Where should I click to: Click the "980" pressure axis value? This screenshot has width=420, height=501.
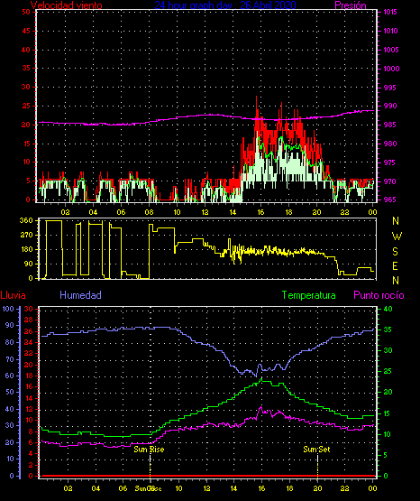(x=389, y=144)
